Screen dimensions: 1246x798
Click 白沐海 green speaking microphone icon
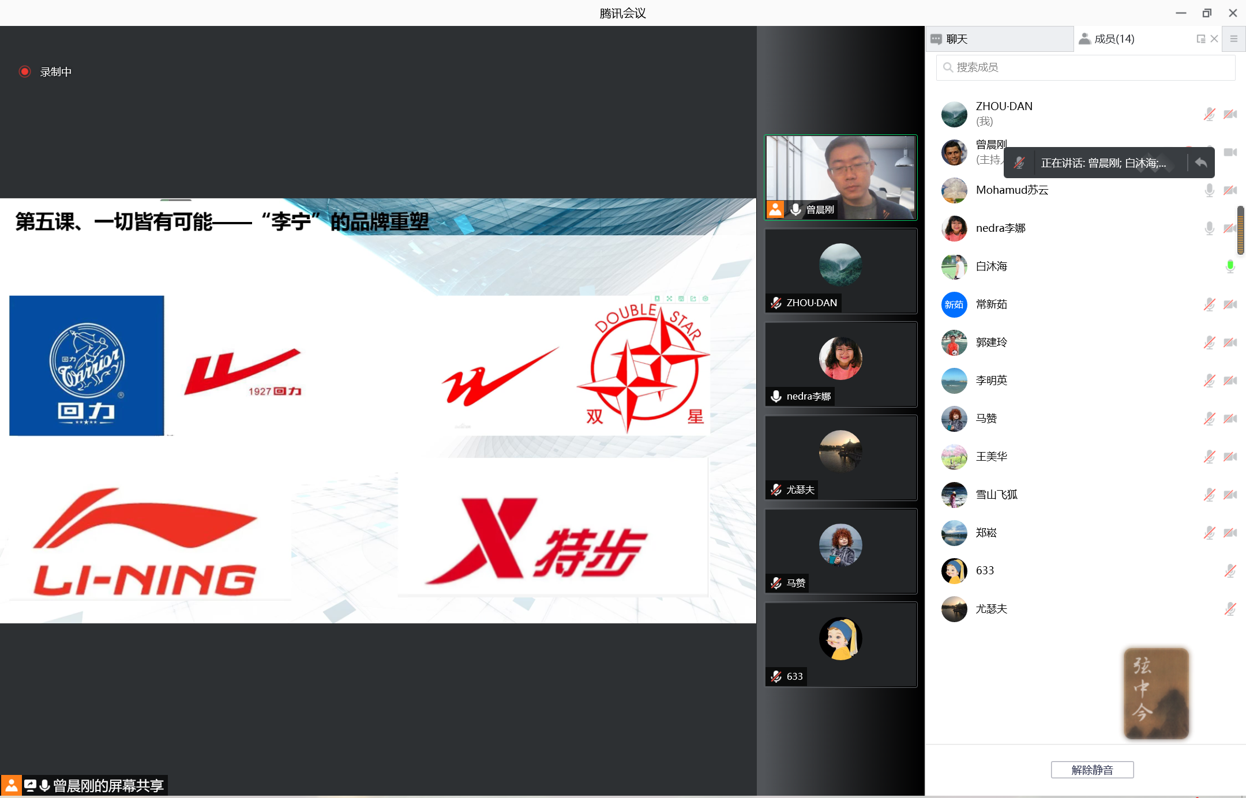pyautogui.click(x=1230, y=266)
